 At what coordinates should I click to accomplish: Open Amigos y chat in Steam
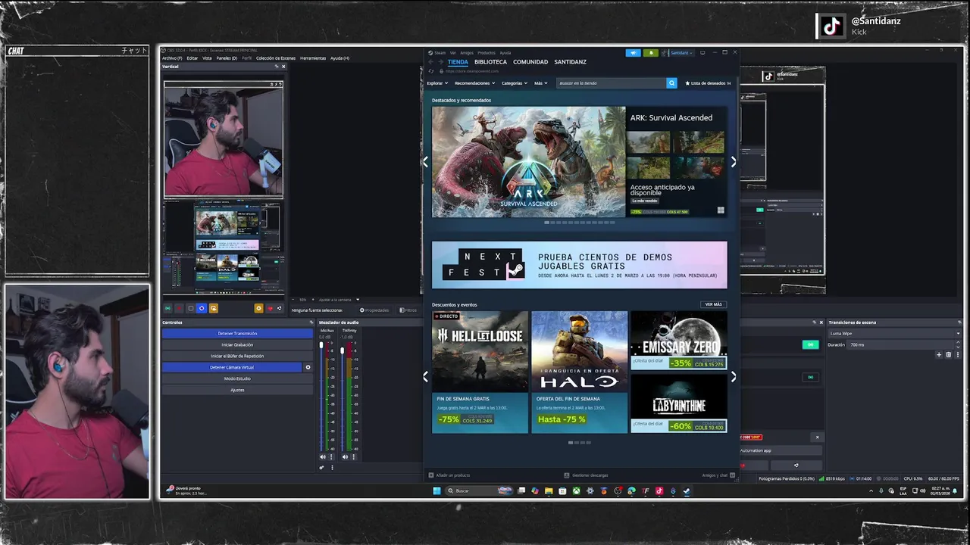pyautogui.click(x=717, y=475)
